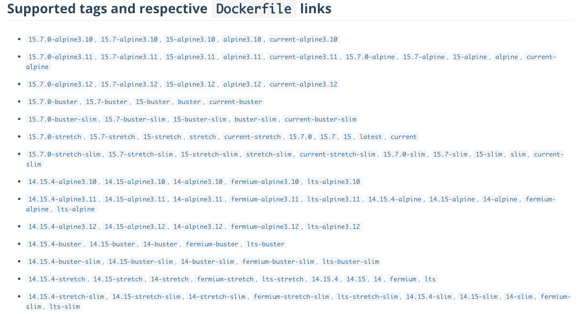Open the 14-slim tag link

click(x=519, y=297)
